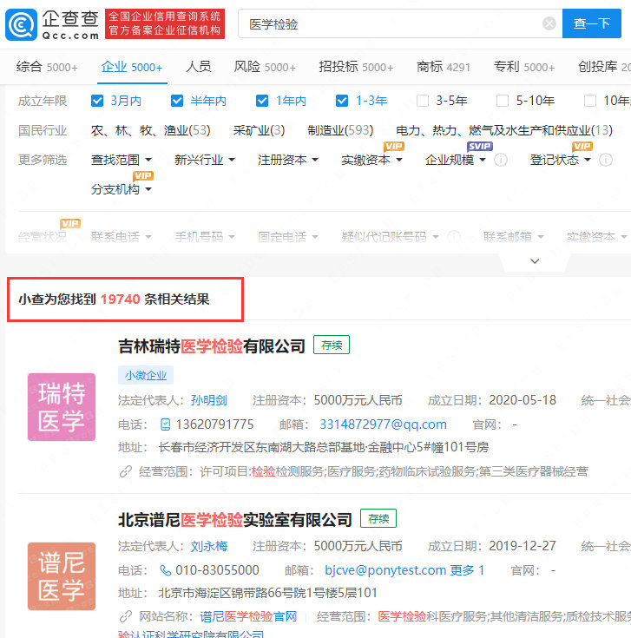Click info icon next to 企业规模

pos(501,160)
